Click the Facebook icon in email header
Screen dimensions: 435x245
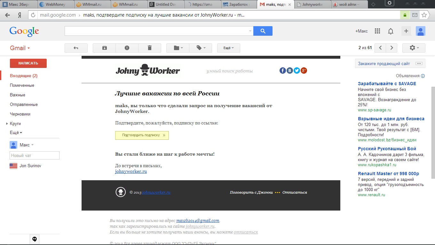click(x=282, y=71)
